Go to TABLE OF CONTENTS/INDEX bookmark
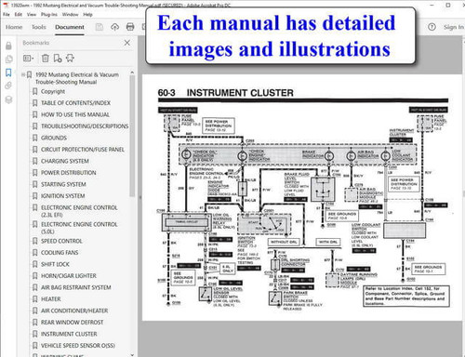The height and width of the screenshot is (357, 465). tap(75, 103)
